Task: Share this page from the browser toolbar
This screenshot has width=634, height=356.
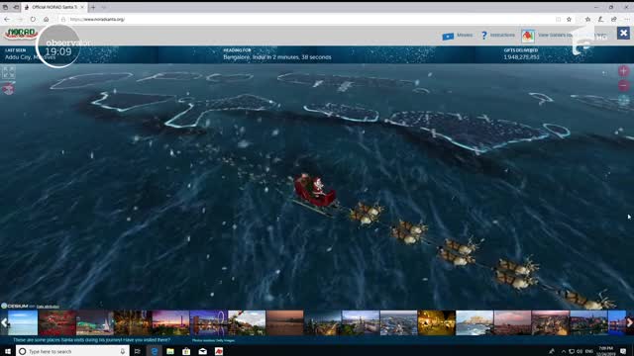Action: (614, 19)
